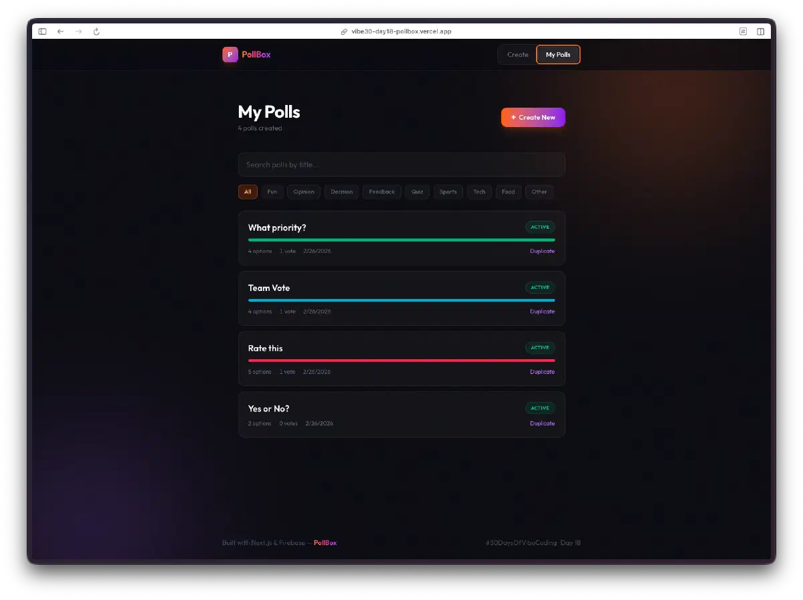Filter polls by Decision

(341, 192)
